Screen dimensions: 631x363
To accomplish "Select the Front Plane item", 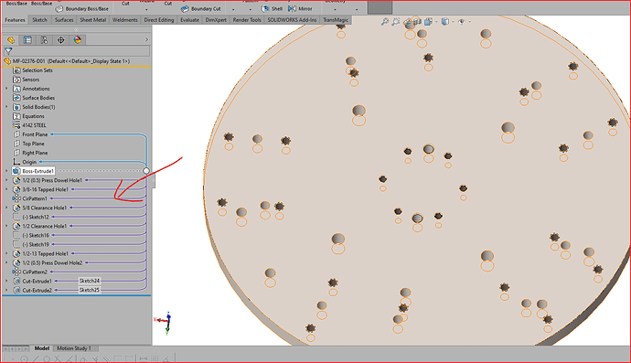I will [35, 134].
